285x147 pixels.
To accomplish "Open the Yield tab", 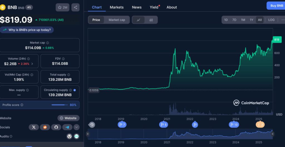I will tap(154, 7).
